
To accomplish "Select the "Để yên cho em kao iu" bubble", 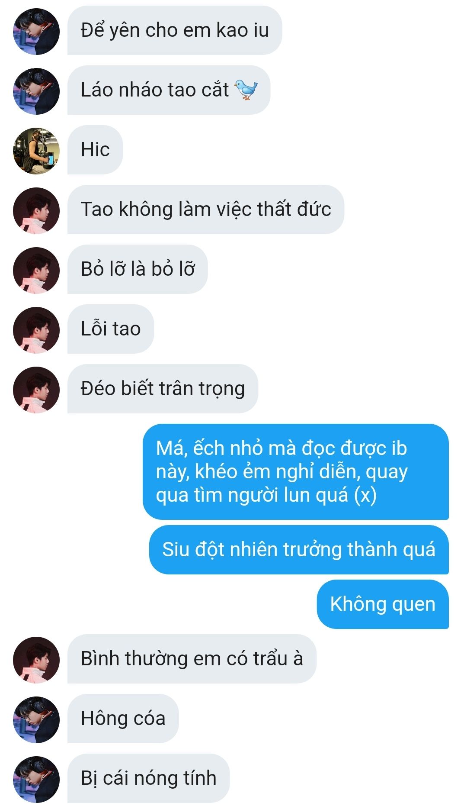I will coord(175,30).
